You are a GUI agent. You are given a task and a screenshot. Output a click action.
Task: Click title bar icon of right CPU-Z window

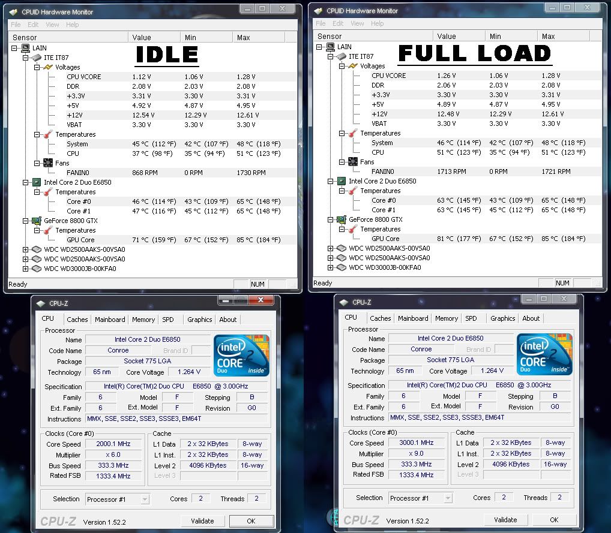point(344,302)
